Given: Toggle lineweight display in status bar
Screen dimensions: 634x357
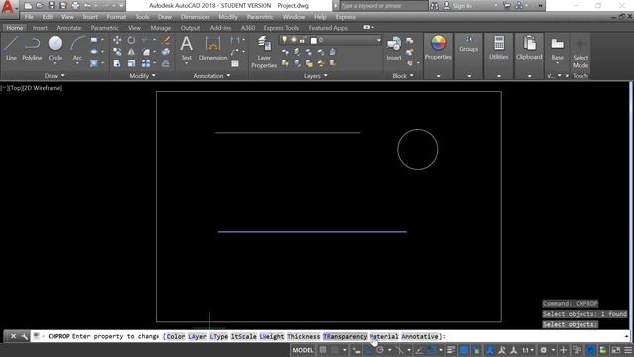Looking at the screenshot, I should 452,350.
